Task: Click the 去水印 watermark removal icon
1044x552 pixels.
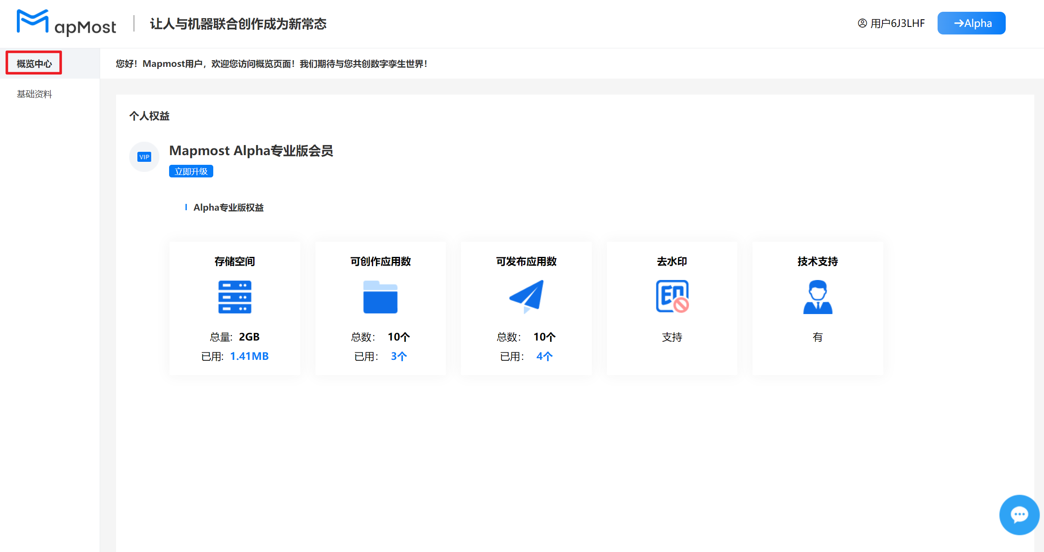Action: pyautogui.click(x=672, y=297)
